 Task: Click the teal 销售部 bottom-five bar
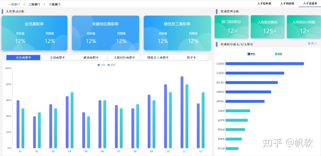point(234,139)
